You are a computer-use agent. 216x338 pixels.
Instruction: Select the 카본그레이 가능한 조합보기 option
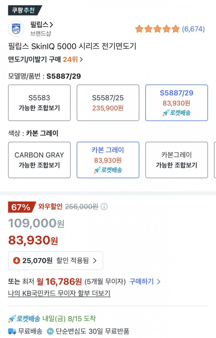176,160
